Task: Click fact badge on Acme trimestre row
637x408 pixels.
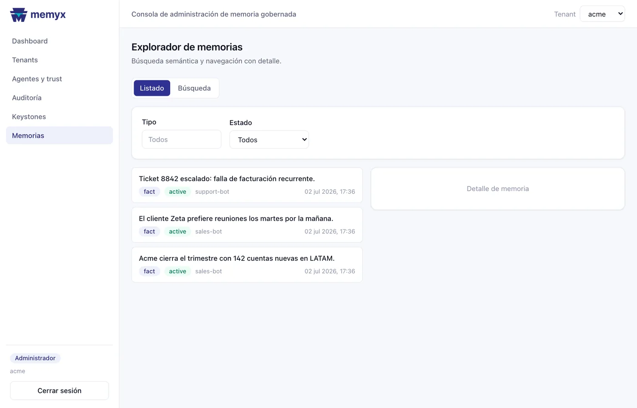Action: point(149,271)
